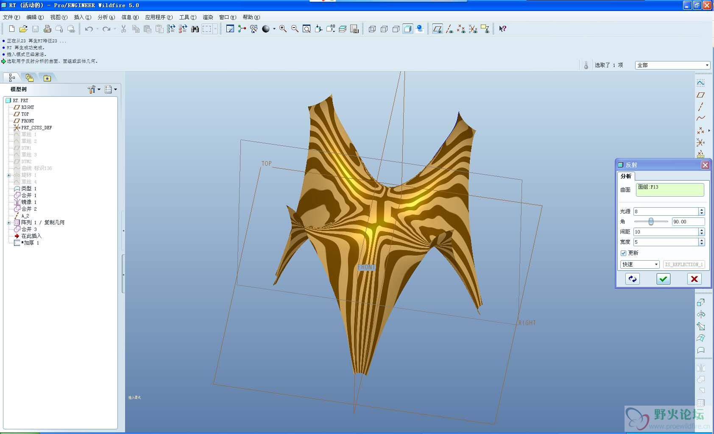Switch to the layer tree navigator tab
714x434 pixels.
(x=29, y=78)
